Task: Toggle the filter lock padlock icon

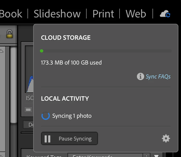Action: coord(10,34)
